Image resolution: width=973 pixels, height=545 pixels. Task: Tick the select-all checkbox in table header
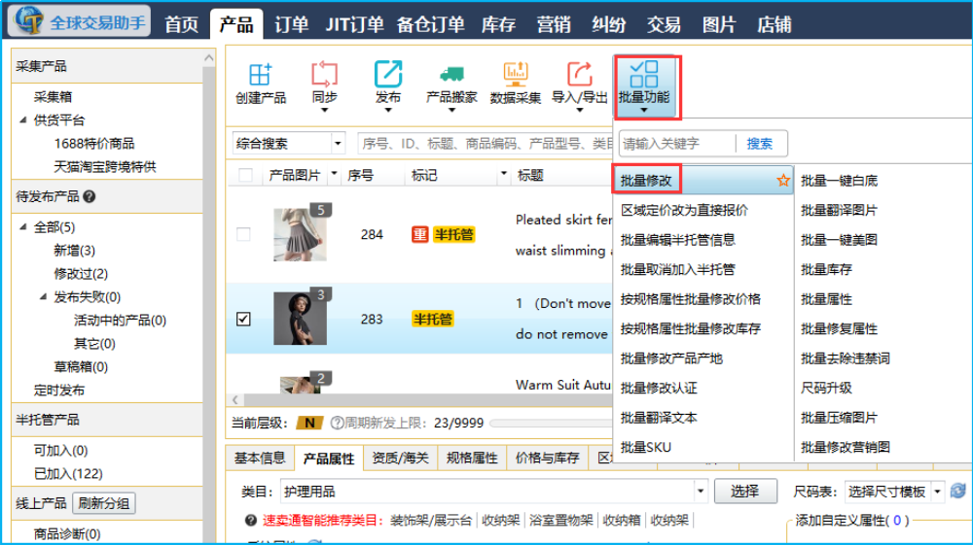pos(246,175)
